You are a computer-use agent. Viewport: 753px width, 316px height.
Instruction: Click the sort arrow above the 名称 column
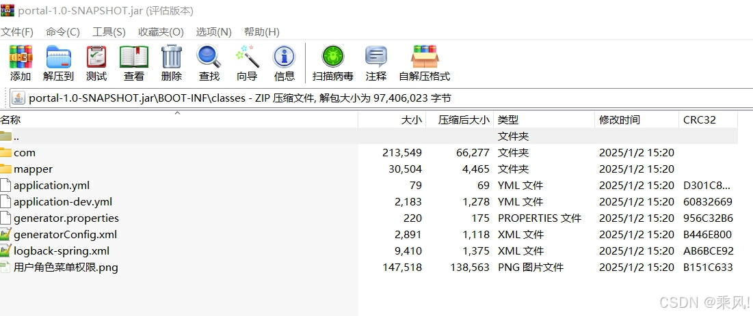(x=177, y=113)
